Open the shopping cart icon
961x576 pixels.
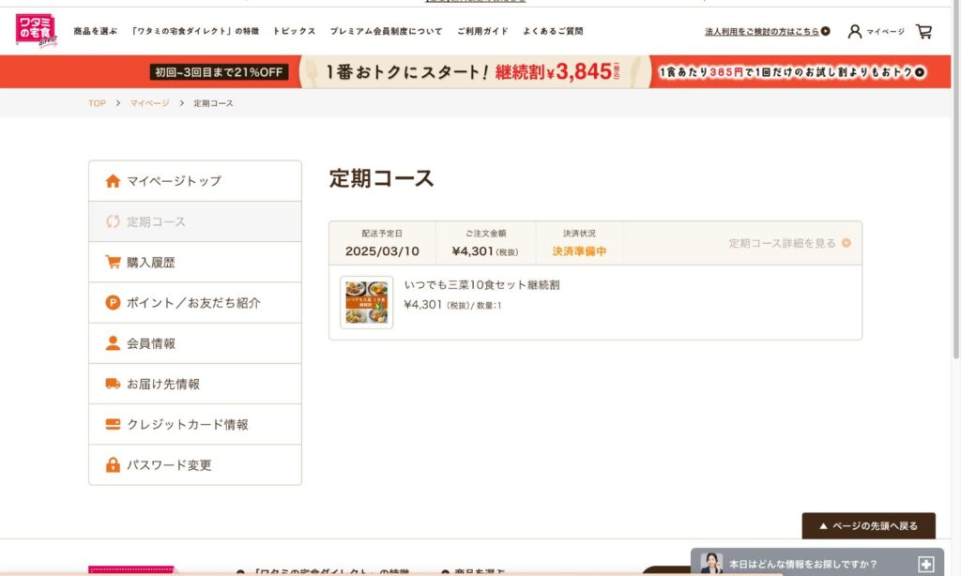coord(923,31)
